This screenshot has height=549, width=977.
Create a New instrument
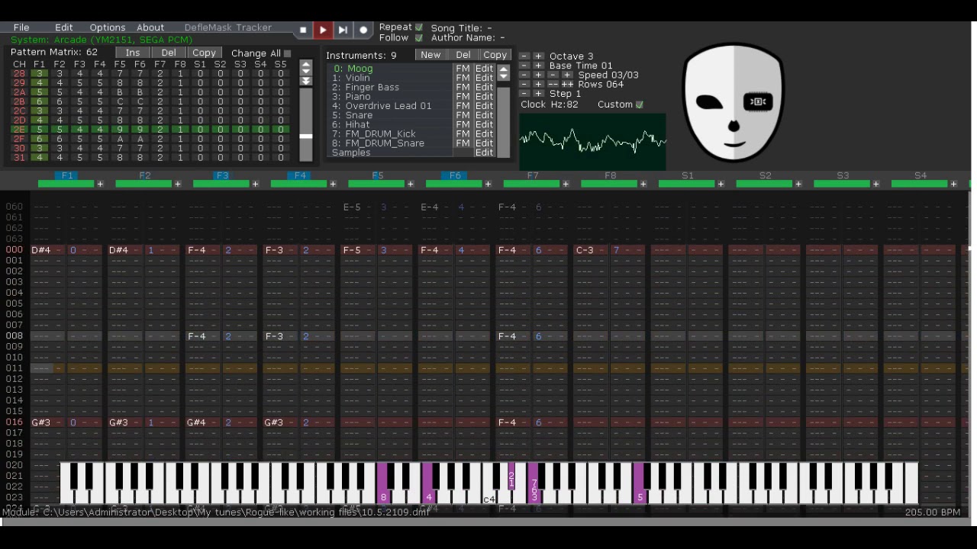pyautogui.click(x=430, y=55)
